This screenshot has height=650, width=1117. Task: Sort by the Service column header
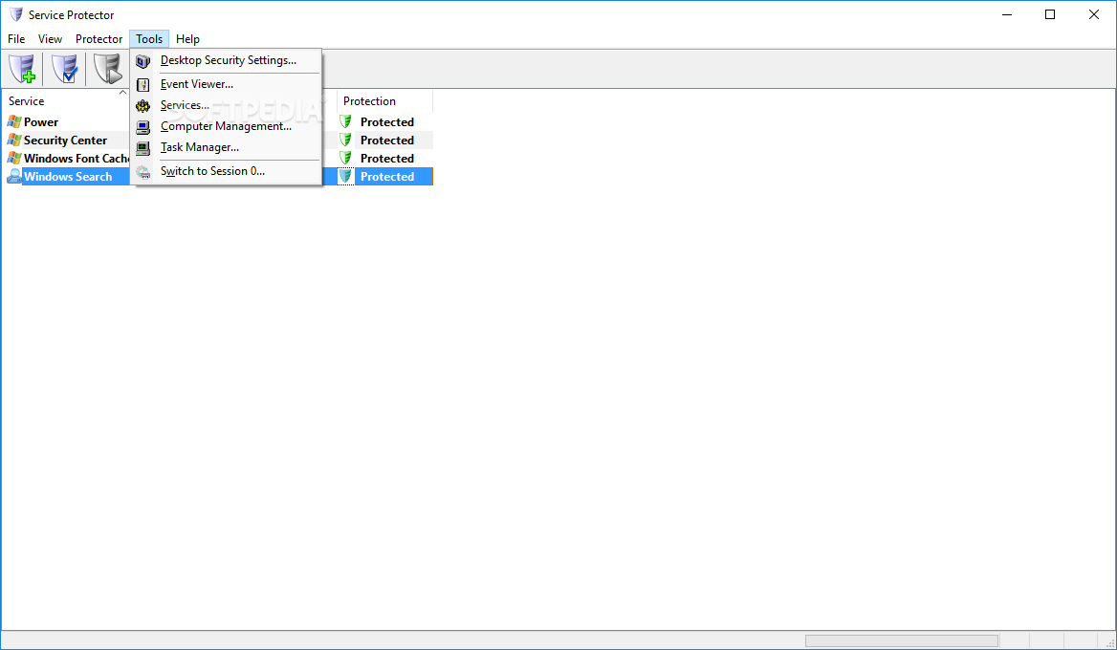pos(66,101)
